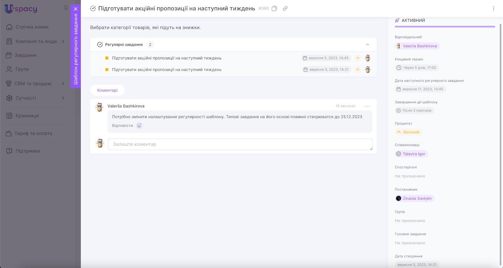Open the comment's three-dot options menu
This screenshot has height=268, width=503.
[x=367, y=106]
